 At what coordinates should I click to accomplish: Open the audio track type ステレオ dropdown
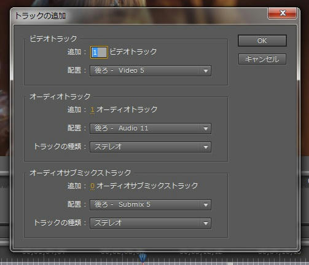[x=151, y=147]
